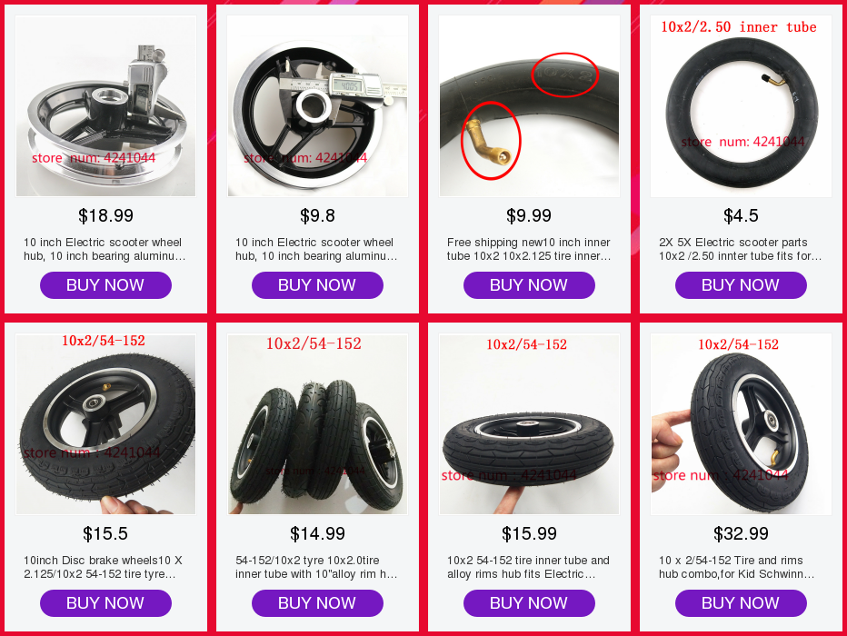Image resolution: width=847 pixels, height=636 pixels.
Task: Open the four stacked tyres product photo
Action: coord(318,423)
